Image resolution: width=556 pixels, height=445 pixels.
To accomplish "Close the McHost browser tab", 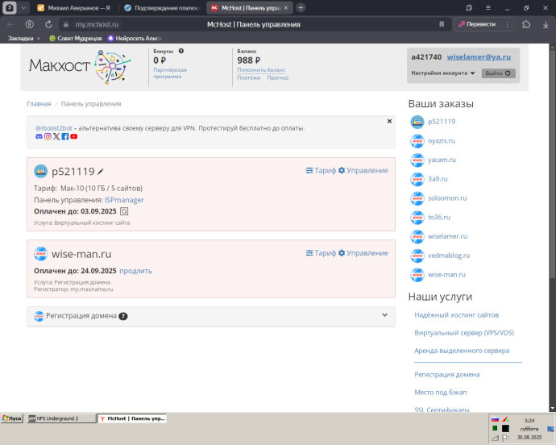I will click(286, 8).
